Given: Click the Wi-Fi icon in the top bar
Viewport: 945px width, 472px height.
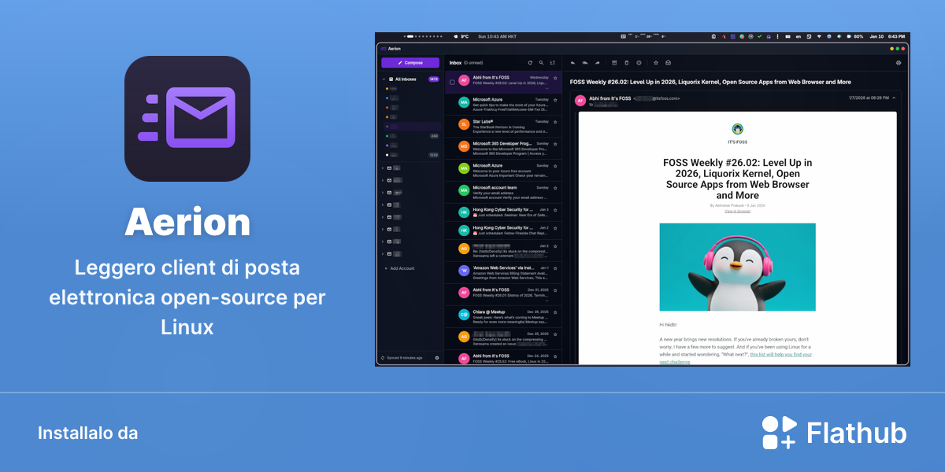Looking at the screenshot, I should click(818, 36).
